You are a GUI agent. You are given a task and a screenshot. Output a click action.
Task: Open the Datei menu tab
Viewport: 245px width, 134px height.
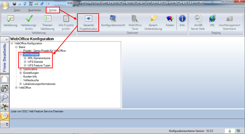17,10
